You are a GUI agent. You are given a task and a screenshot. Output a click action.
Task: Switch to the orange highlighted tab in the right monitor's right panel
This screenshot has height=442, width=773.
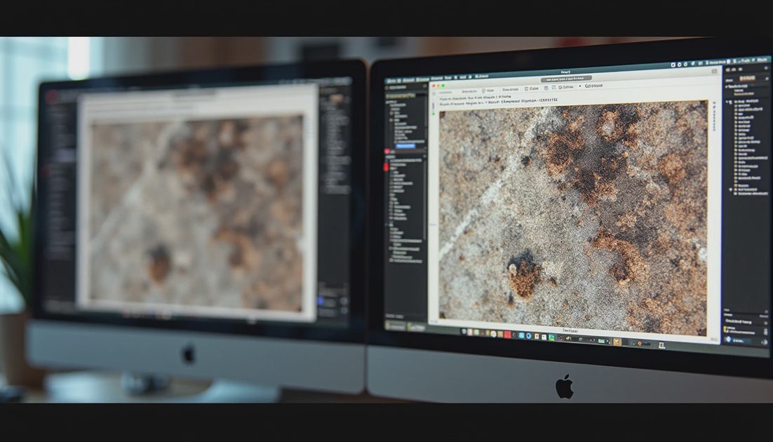[747, 79]
